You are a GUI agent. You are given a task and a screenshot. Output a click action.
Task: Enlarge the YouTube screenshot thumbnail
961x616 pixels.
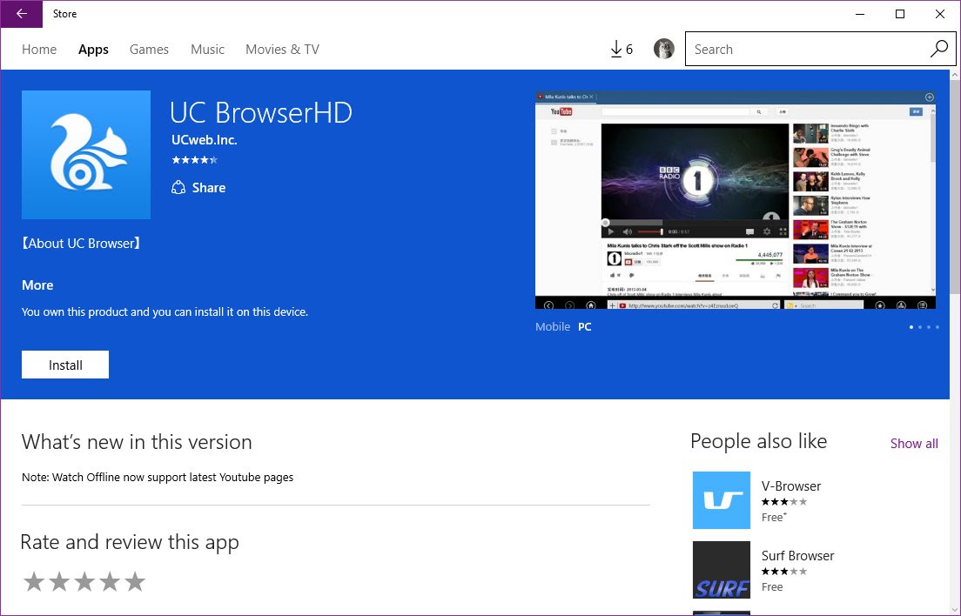(736, 200)
